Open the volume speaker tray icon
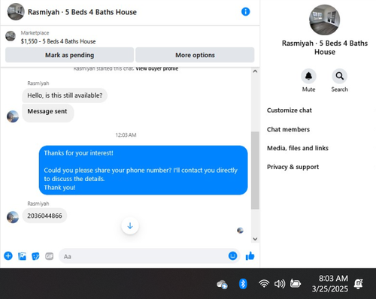The image size is (376, 299). tap(280, 284)
